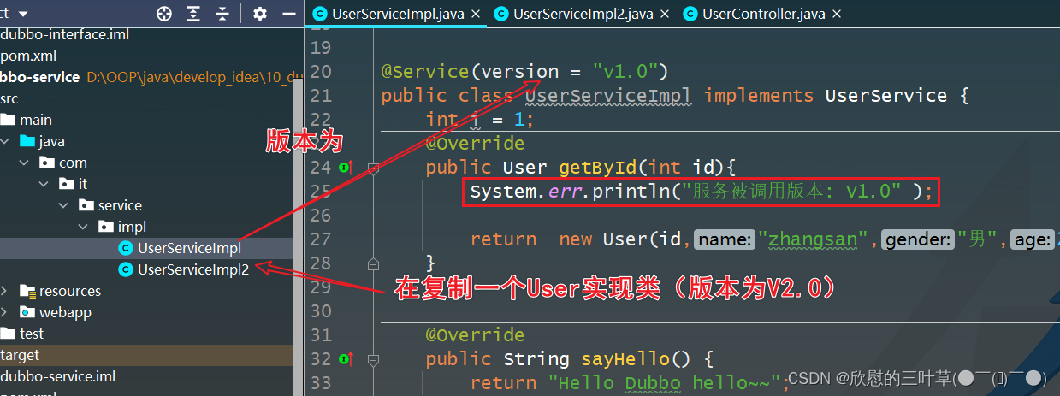Click the class icon on UserController.java tab

(690, 14)
